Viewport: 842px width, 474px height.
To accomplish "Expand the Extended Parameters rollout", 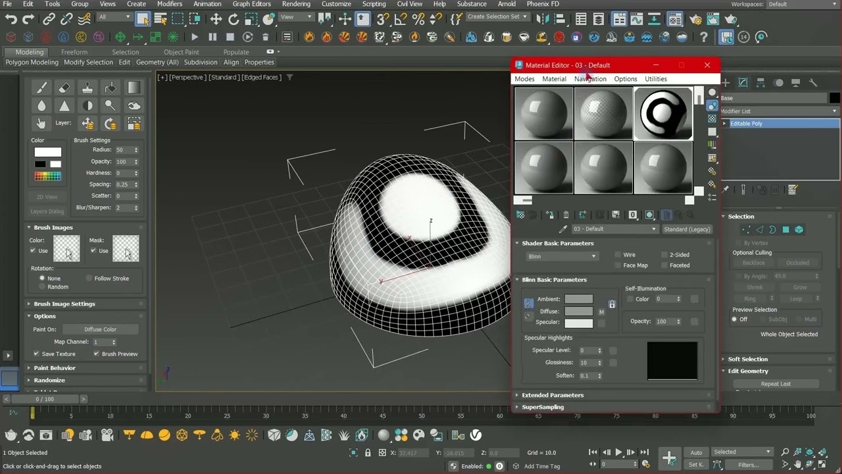I will click(614, 395).
